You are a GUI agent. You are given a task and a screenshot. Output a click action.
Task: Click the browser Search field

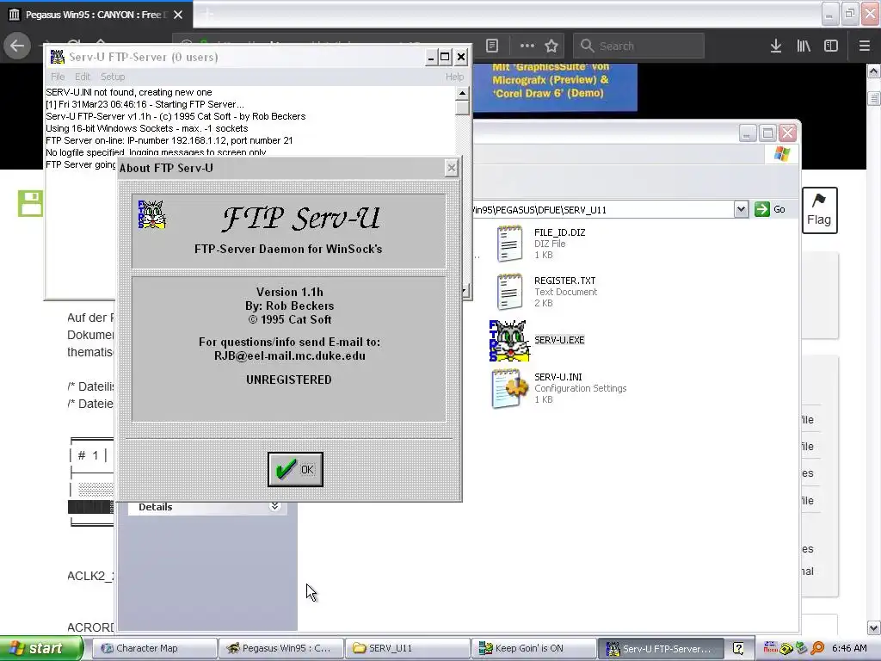coord(638,46)
